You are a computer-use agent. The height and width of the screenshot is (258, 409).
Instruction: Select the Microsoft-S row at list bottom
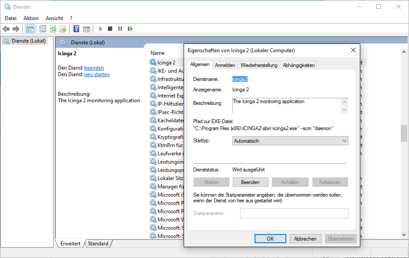pyautogui.click(x=167, y=236)
